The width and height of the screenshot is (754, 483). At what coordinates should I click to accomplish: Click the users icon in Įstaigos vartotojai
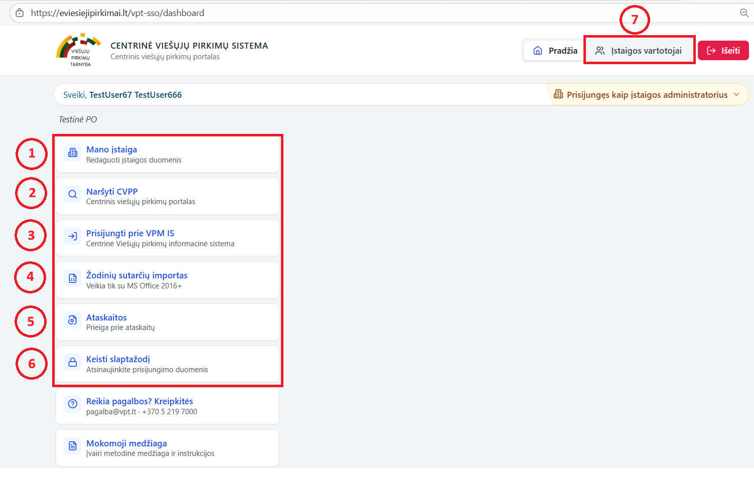pyautogui.click(x=600, y=51)
